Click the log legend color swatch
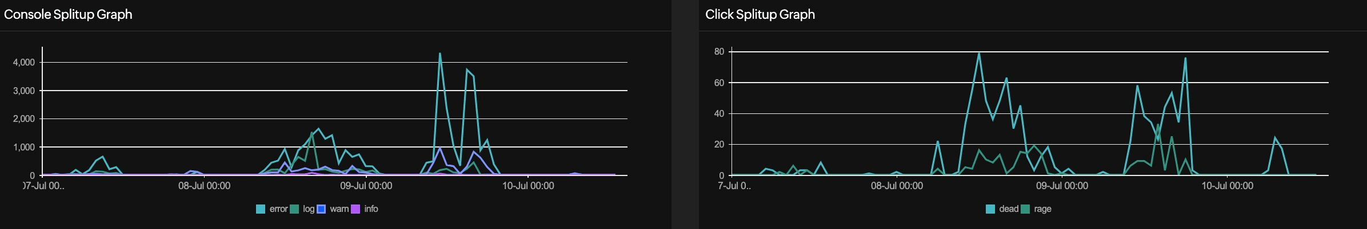The image size is (1367, 229). [x=294, y=209]
